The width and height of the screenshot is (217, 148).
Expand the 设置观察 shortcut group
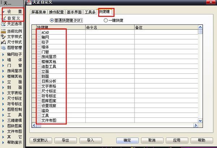click(x=39, y=105)
